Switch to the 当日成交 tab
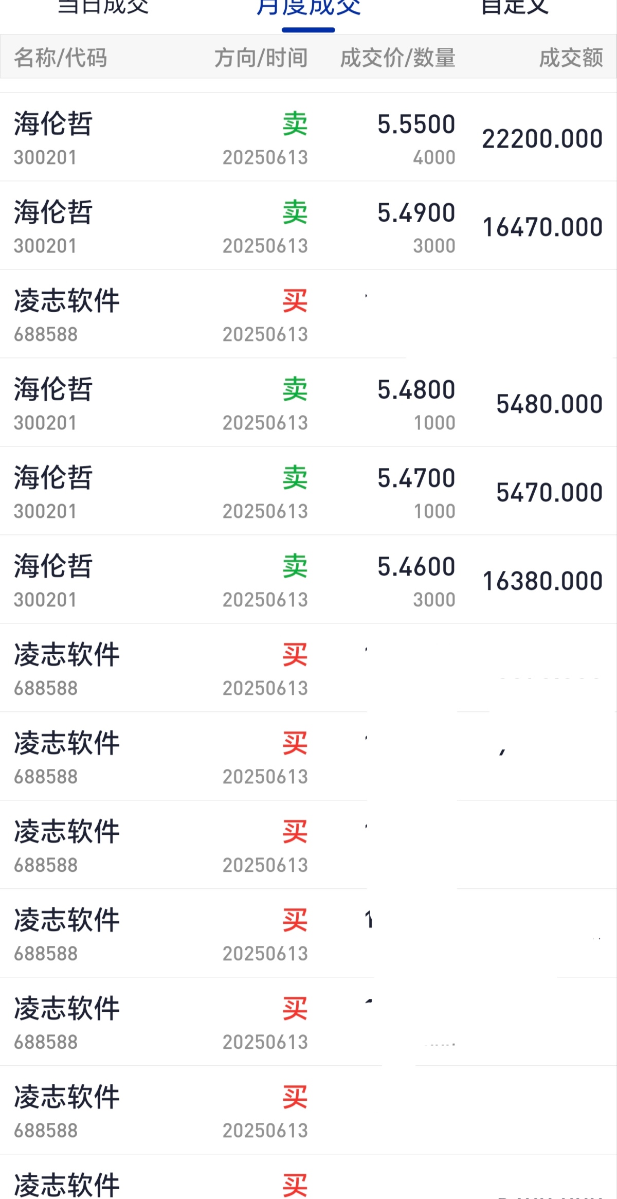 click(x=103, y=7)
